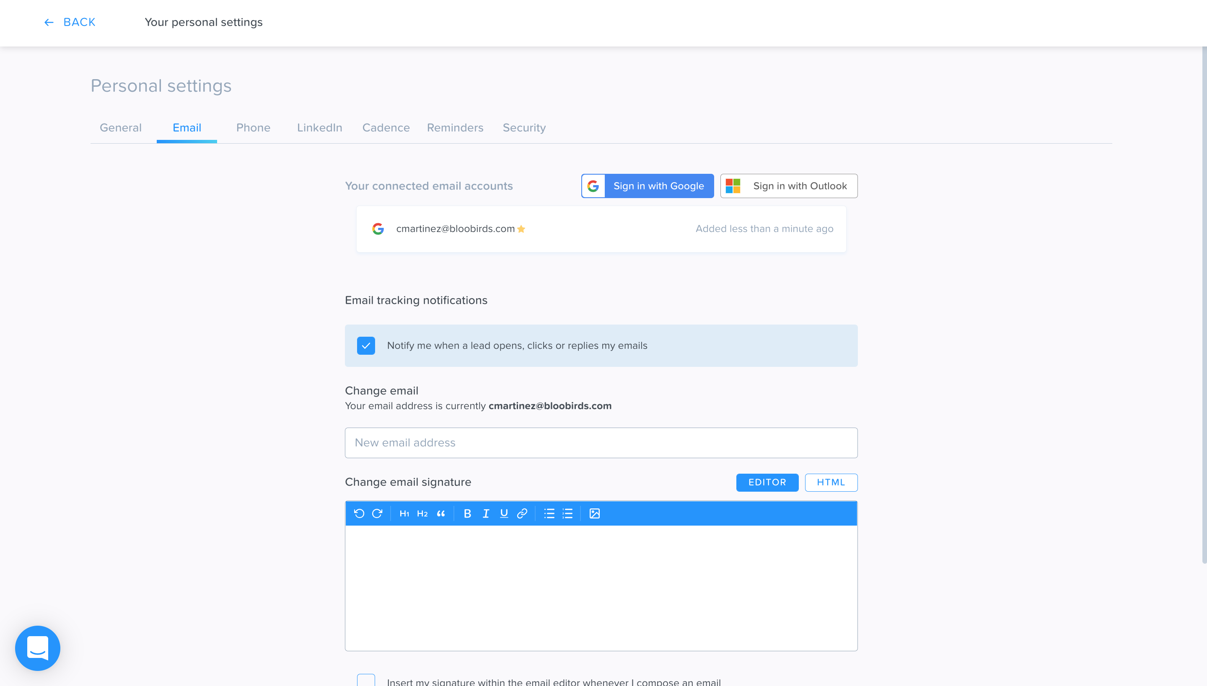Click the 'Personal settings' page heading

pos(161,86)
